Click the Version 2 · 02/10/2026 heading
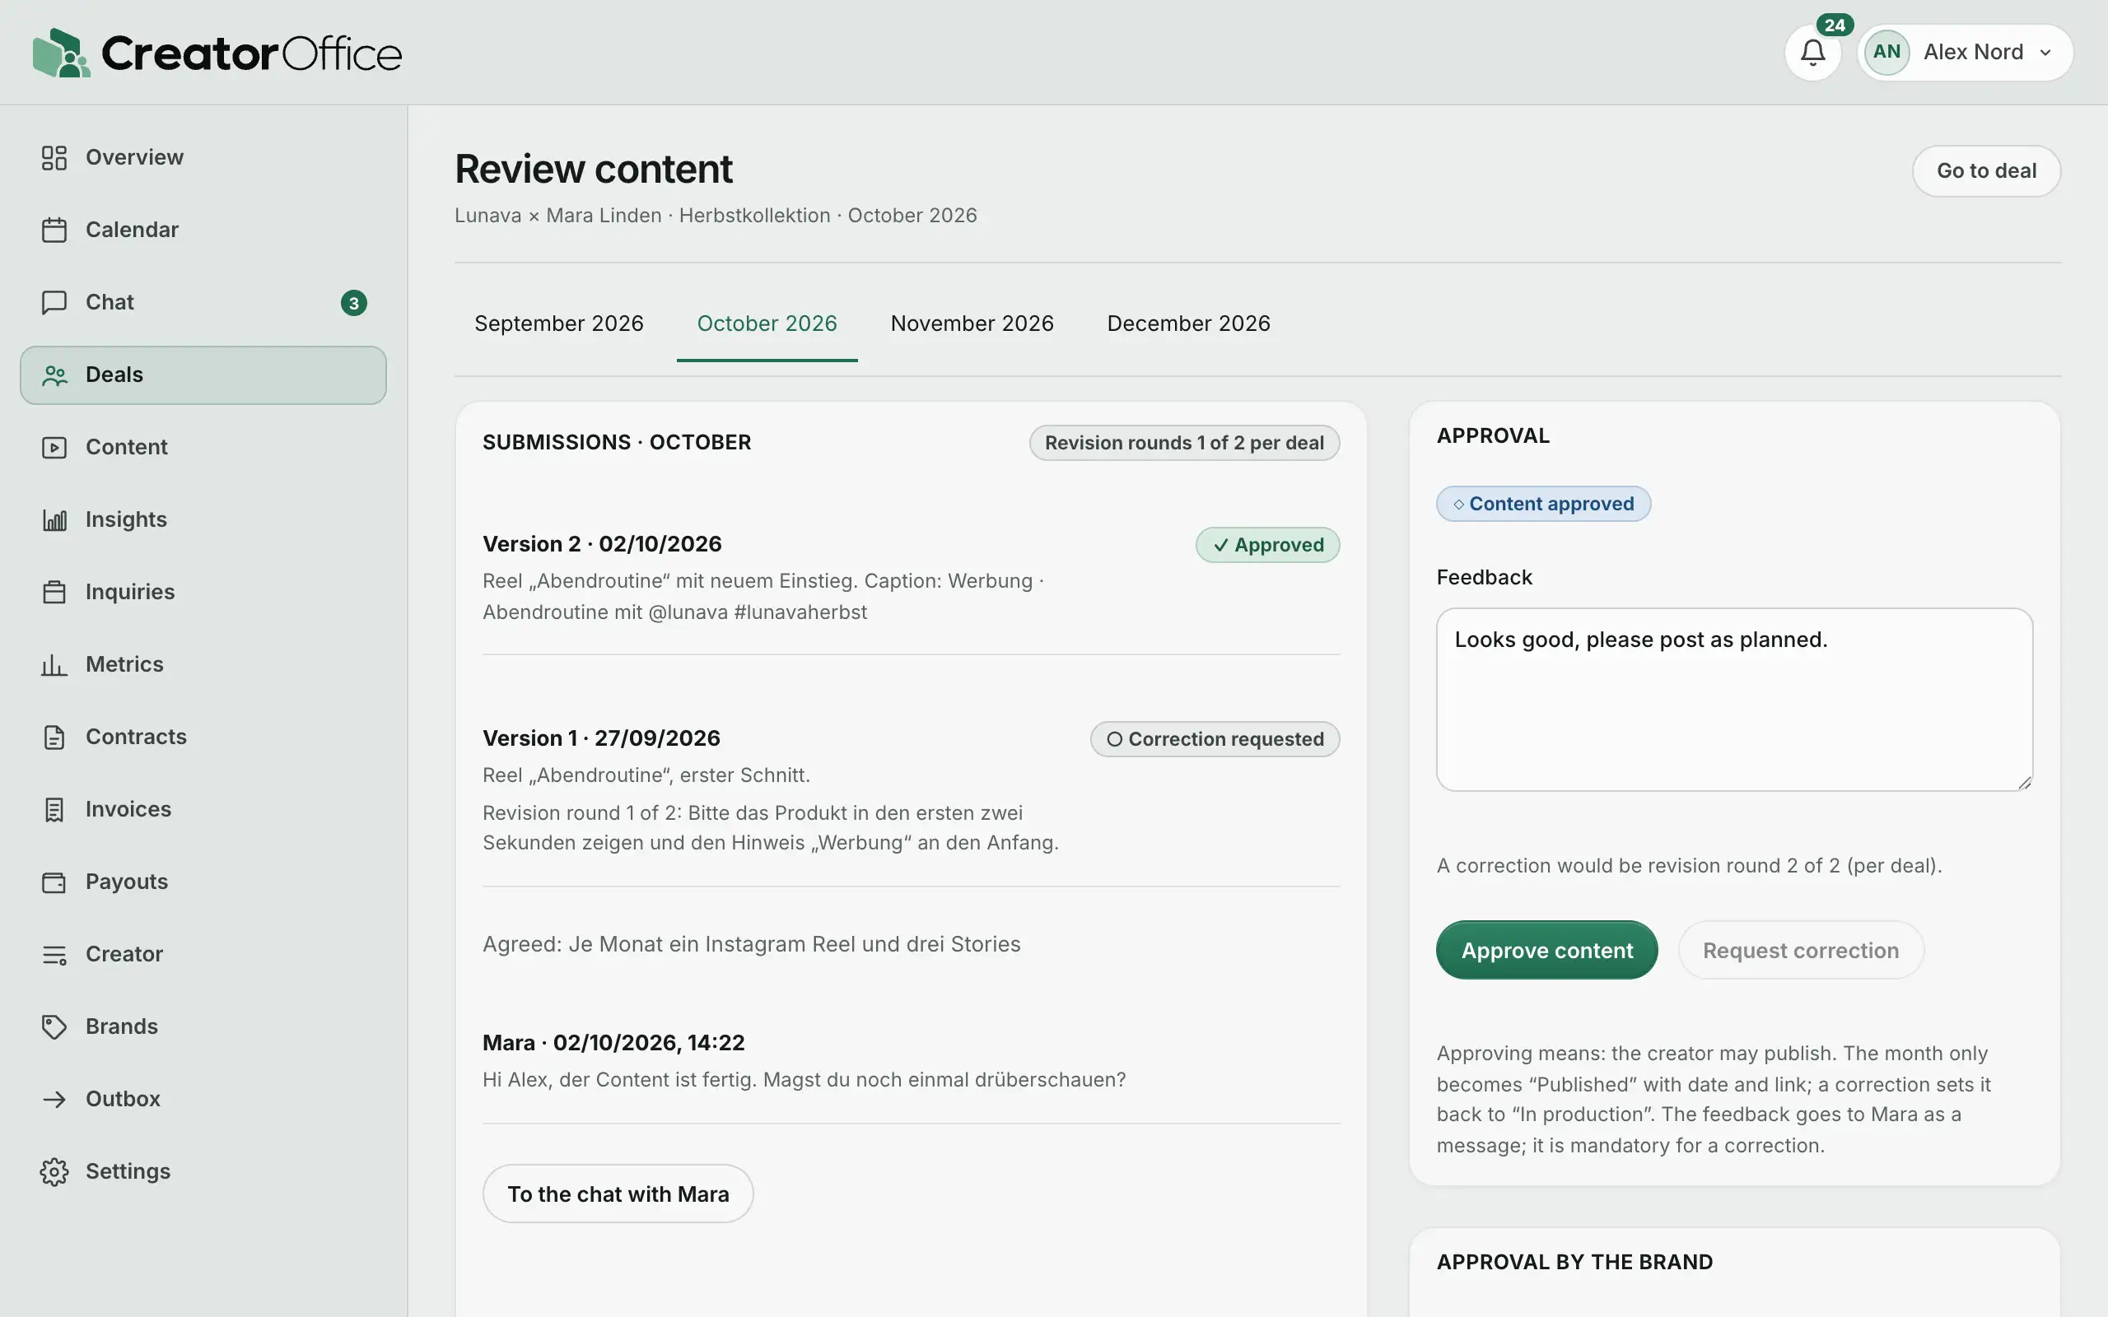This screenshot has height=1317, width=2108. point(602,543)
